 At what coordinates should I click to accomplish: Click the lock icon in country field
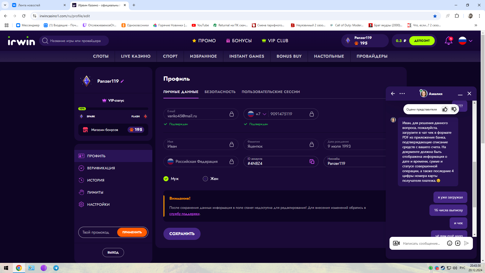(232, 162)
